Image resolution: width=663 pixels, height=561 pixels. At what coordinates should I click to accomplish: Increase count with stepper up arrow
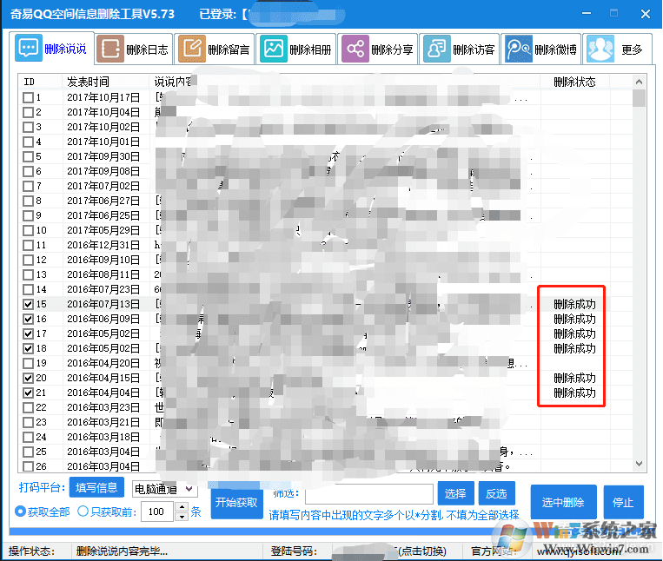(x=182, y=506)
